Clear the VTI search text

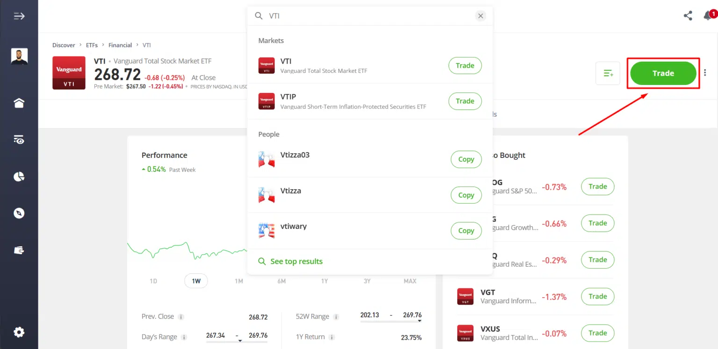pos(481,16)
